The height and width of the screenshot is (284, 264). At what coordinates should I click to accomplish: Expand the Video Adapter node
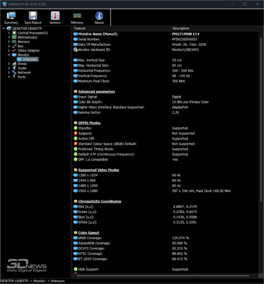click(9, 50)
